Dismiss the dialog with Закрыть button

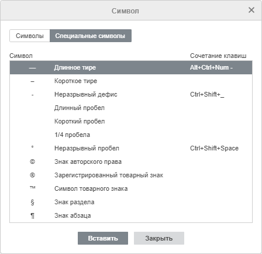159,238
